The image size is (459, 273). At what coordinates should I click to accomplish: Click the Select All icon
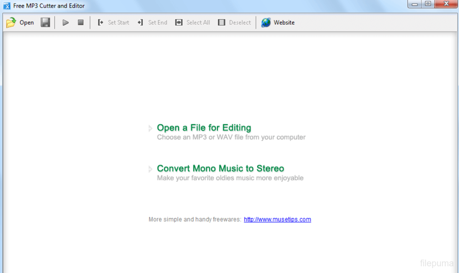[179, 22]
